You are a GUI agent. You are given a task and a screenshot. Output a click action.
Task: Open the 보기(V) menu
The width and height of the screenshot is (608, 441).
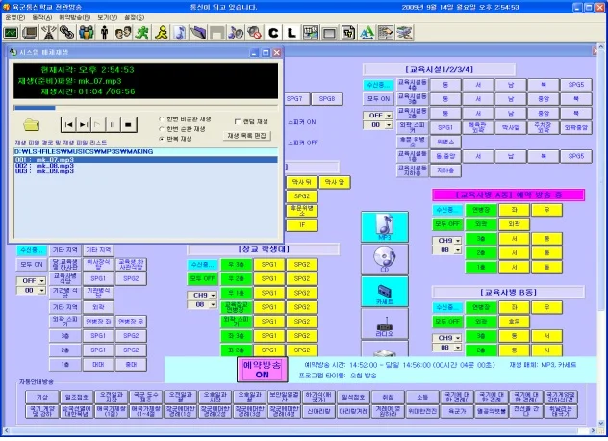(108, 18)
